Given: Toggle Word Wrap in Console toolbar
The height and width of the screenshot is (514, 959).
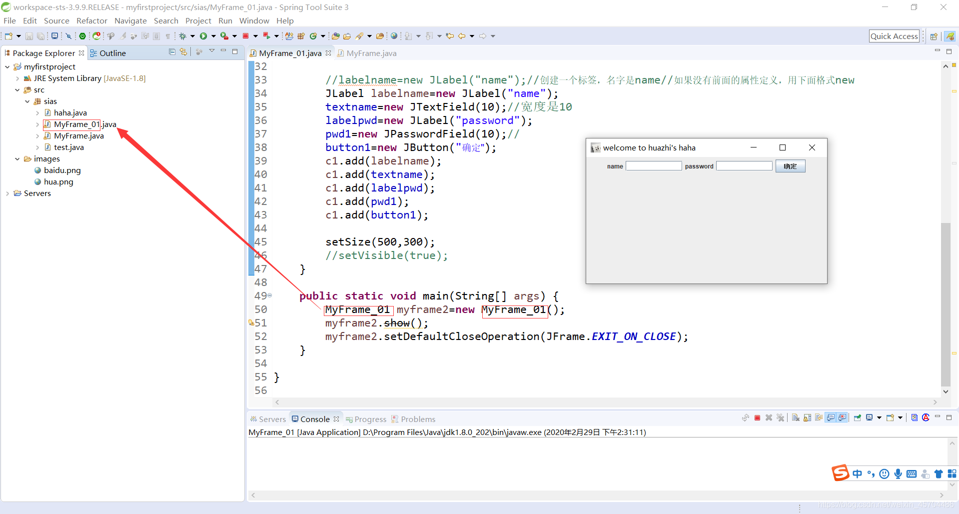Looking at the screenshot, I should point(819,418).
